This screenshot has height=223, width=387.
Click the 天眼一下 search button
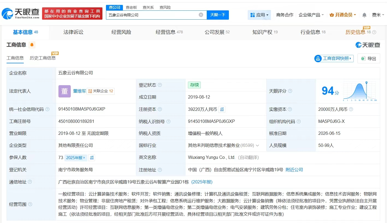tap(218, 15)
